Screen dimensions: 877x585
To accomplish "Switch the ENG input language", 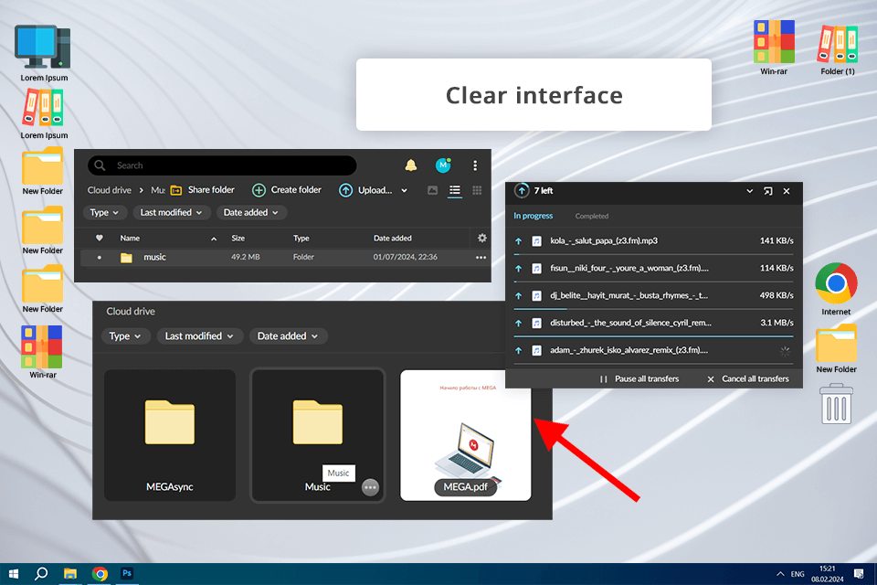I will coord(798,574).
